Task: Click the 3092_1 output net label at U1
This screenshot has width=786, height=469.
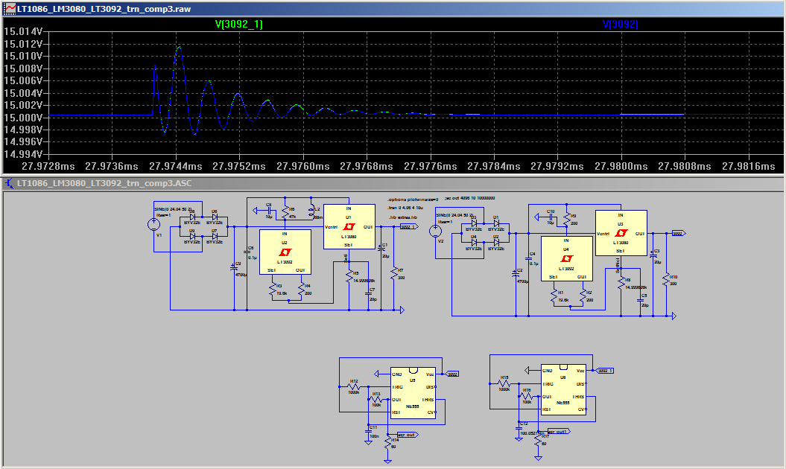Action: [x=409, y=226]
